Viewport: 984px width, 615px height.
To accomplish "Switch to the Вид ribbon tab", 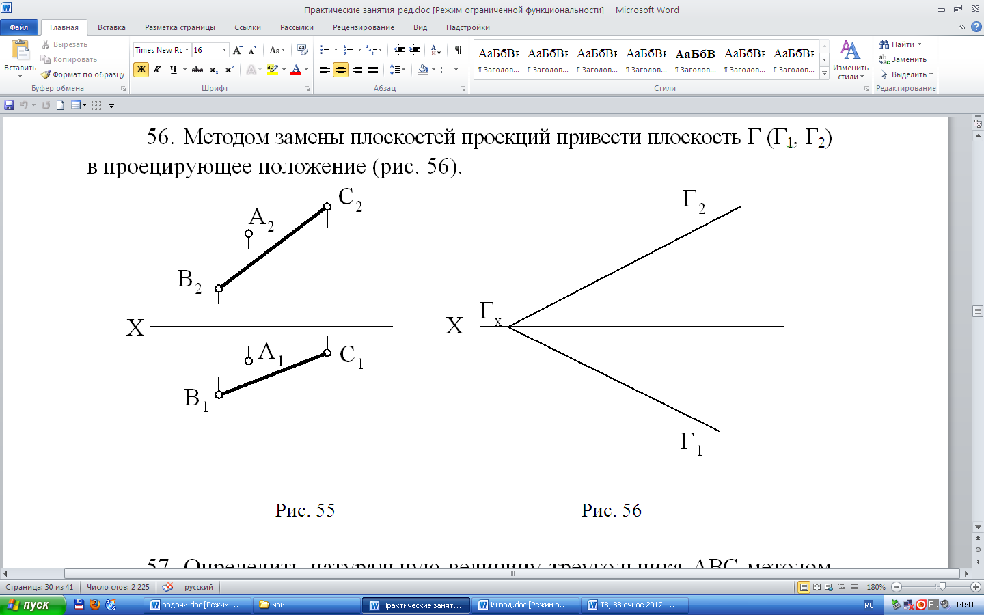I will [420, 27].
